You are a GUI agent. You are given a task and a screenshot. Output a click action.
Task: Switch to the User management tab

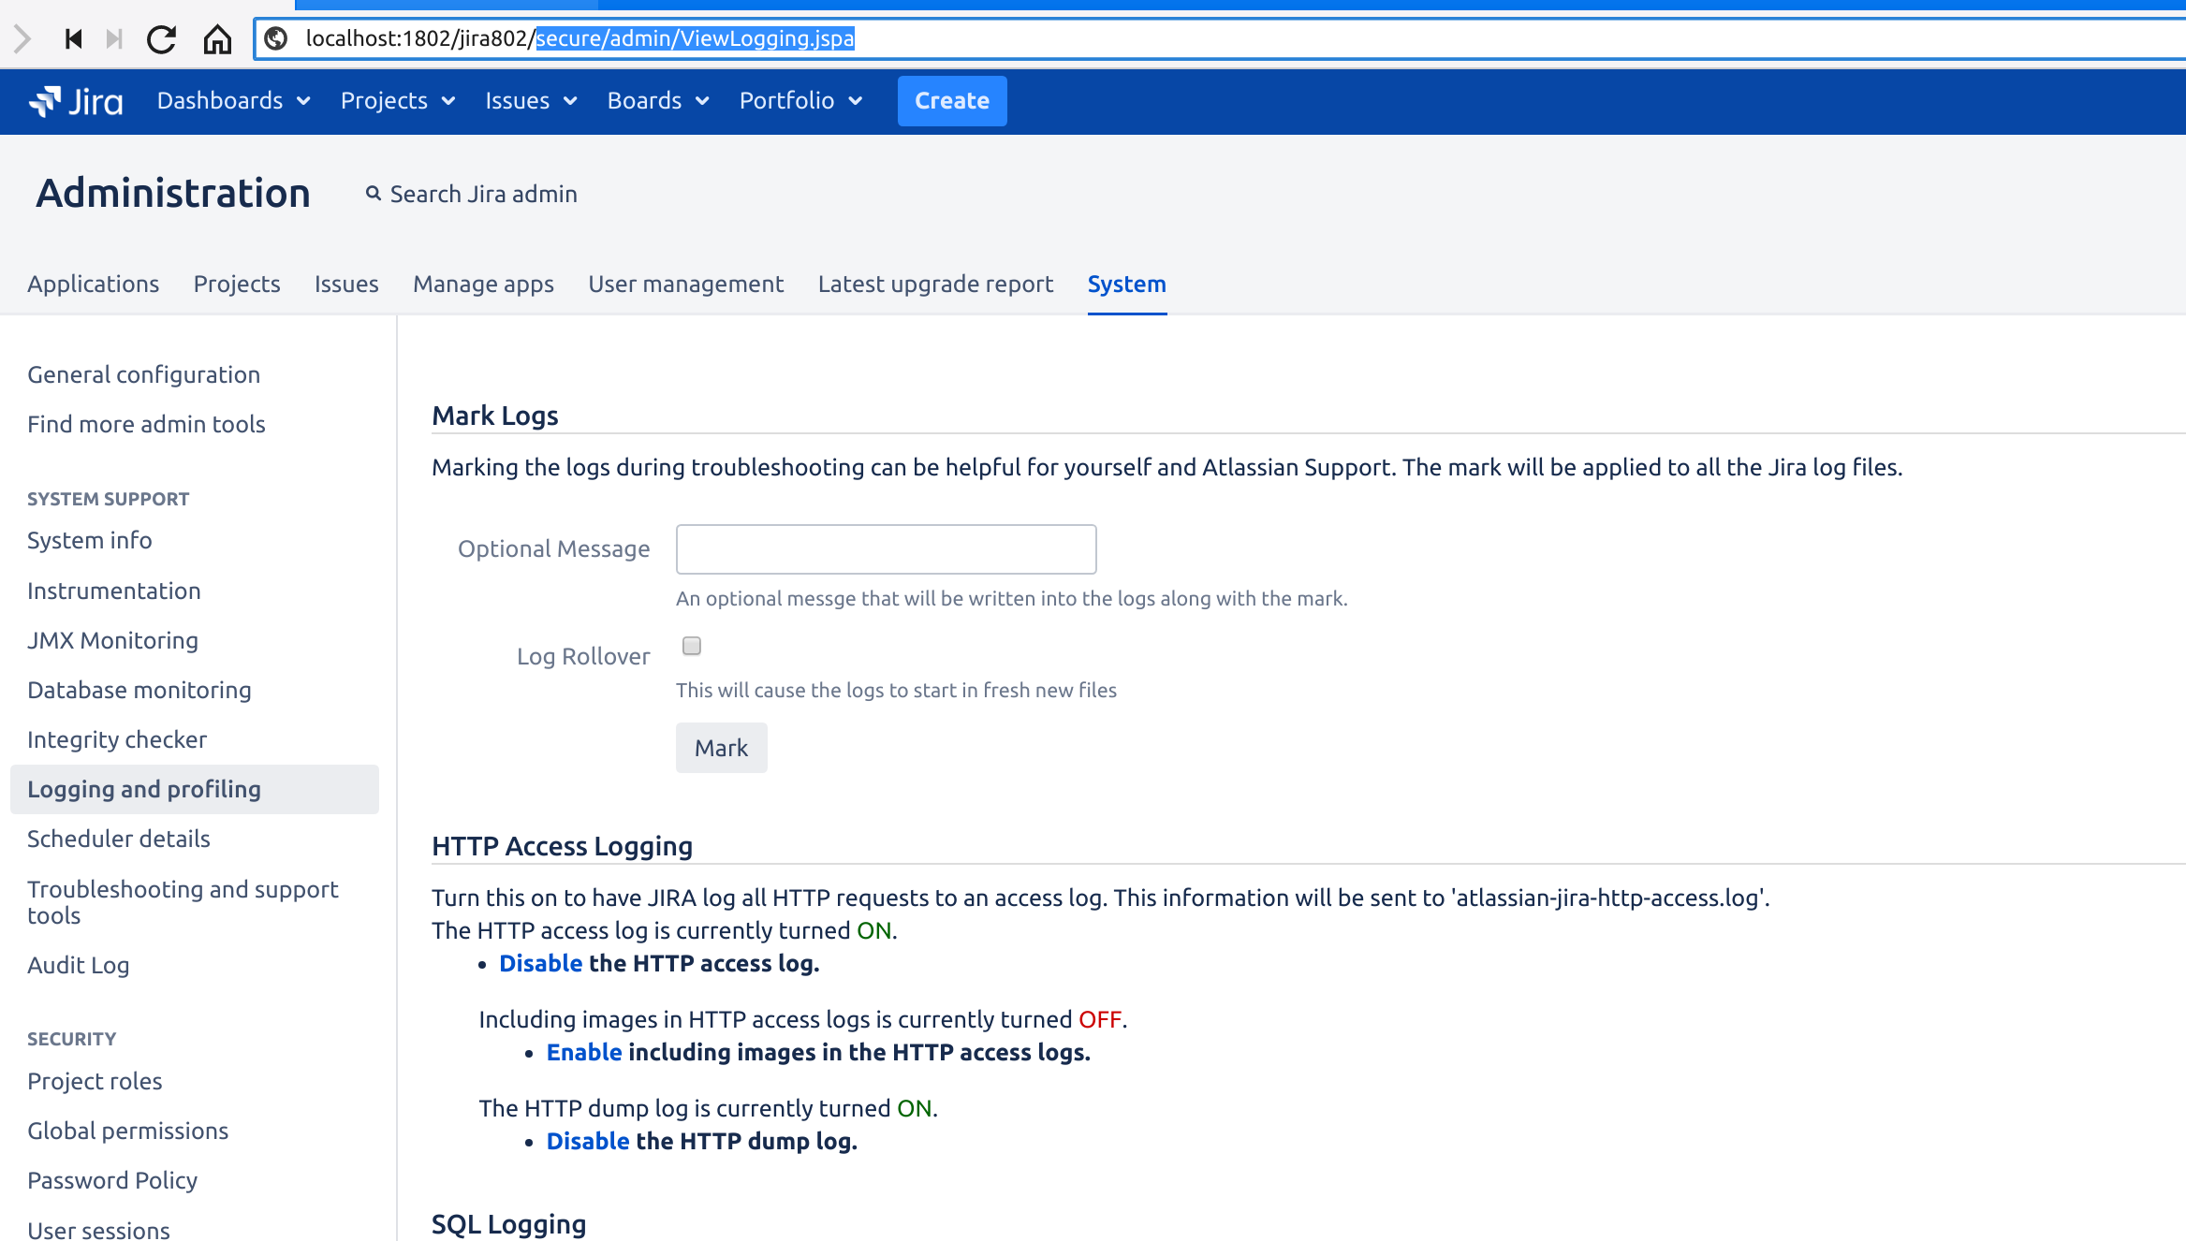(685, 284)
